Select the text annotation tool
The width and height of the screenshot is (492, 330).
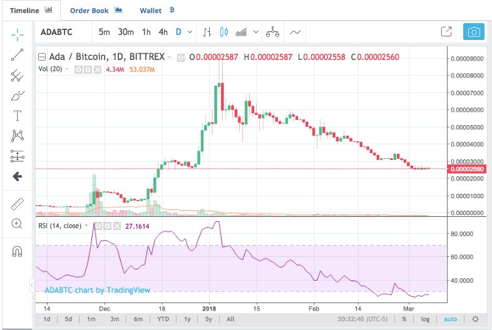click(x=18, y=116)
